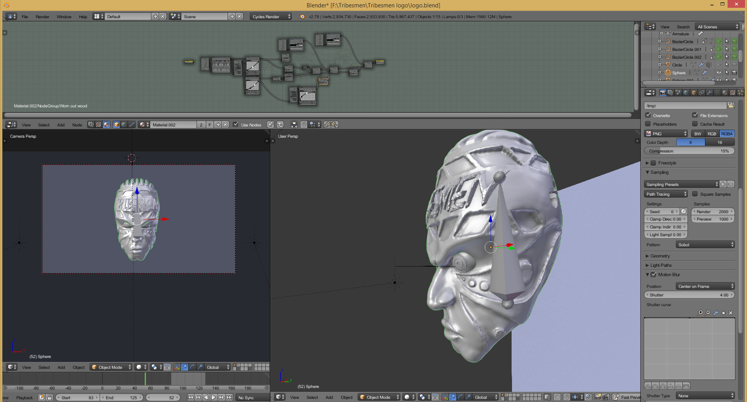Zoom out on the shutter curve
747x402 pixels.
(x=708, y=313)
